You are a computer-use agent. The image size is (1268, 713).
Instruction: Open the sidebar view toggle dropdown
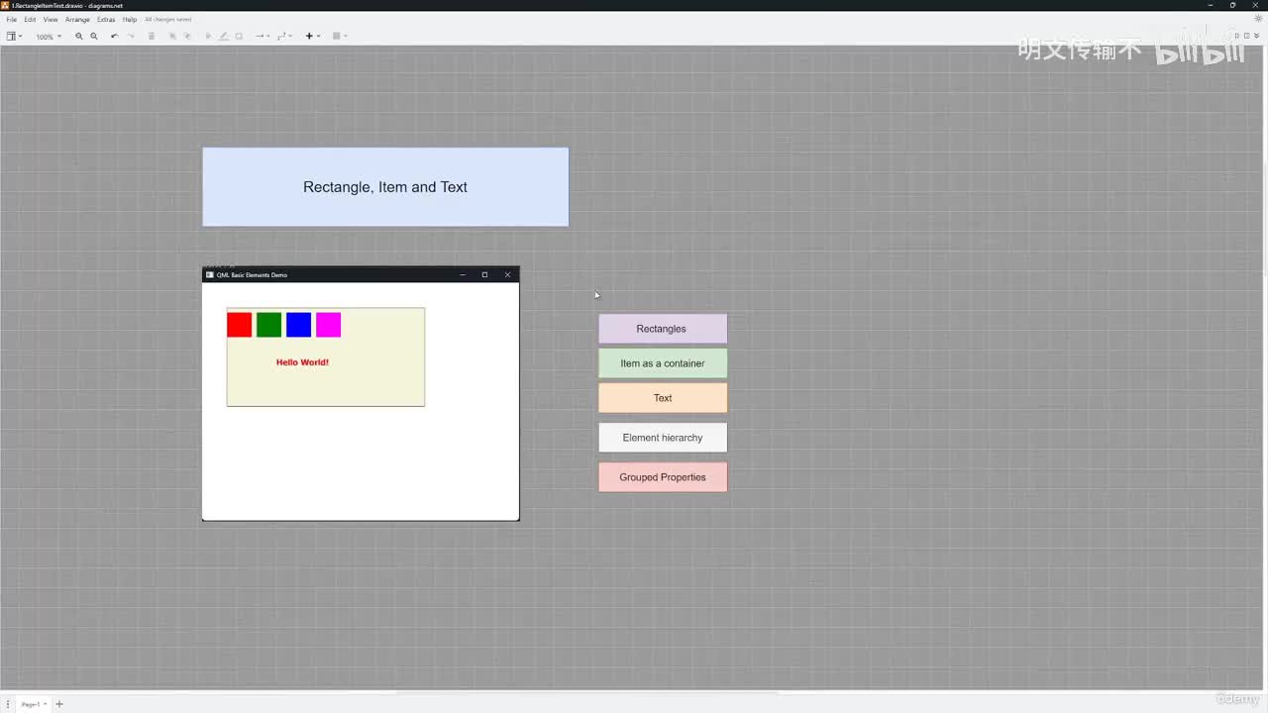14,37
